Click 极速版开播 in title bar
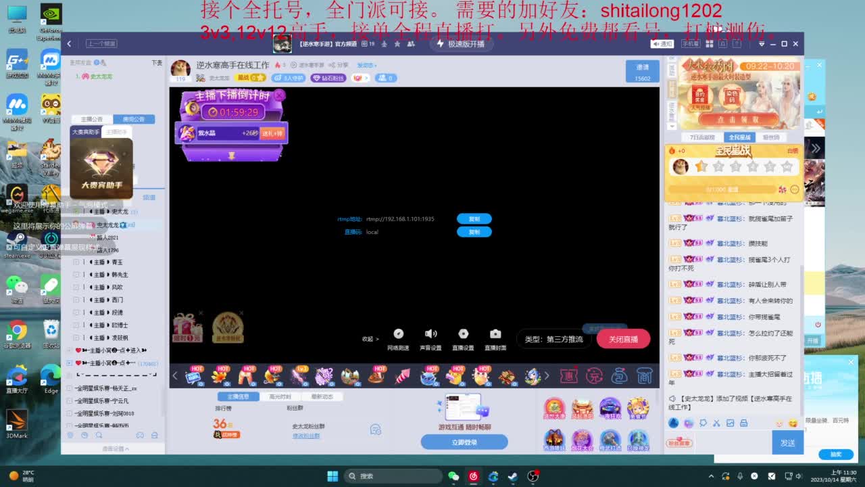The height and width of the screenshot is (487, 865). click(x=461, y=44)
